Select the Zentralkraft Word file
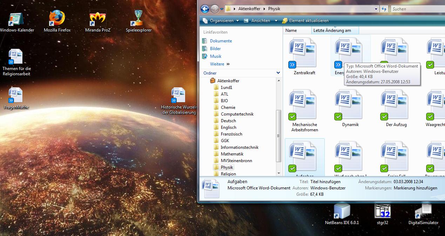Viewport: 445px width, 236px height. tap(304, 57)
